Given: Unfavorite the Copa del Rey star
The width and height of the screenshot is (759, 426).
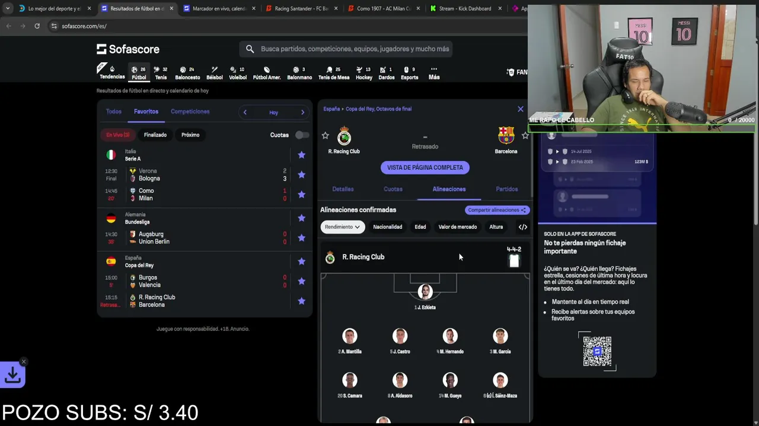Looking at the screenshot, I should (x=301, y=262).
